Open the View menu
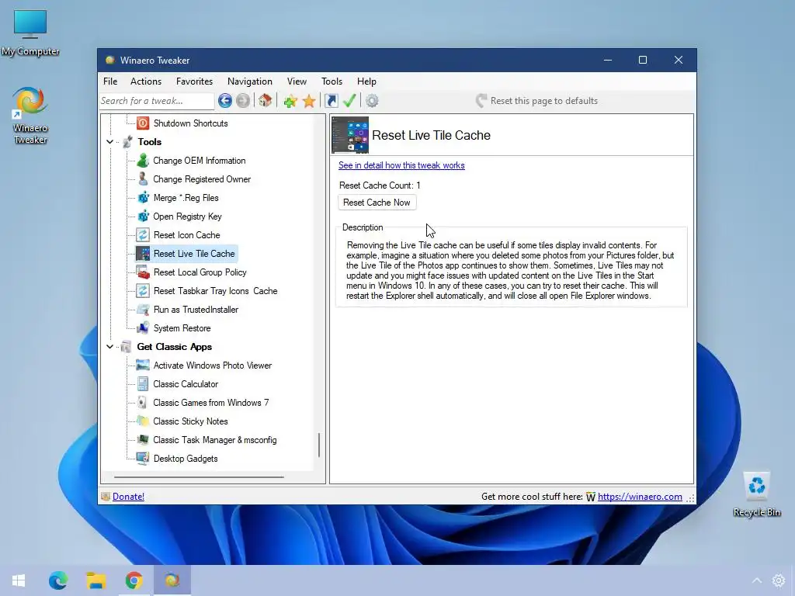795x596 pixels. click(x=297, y=81)
